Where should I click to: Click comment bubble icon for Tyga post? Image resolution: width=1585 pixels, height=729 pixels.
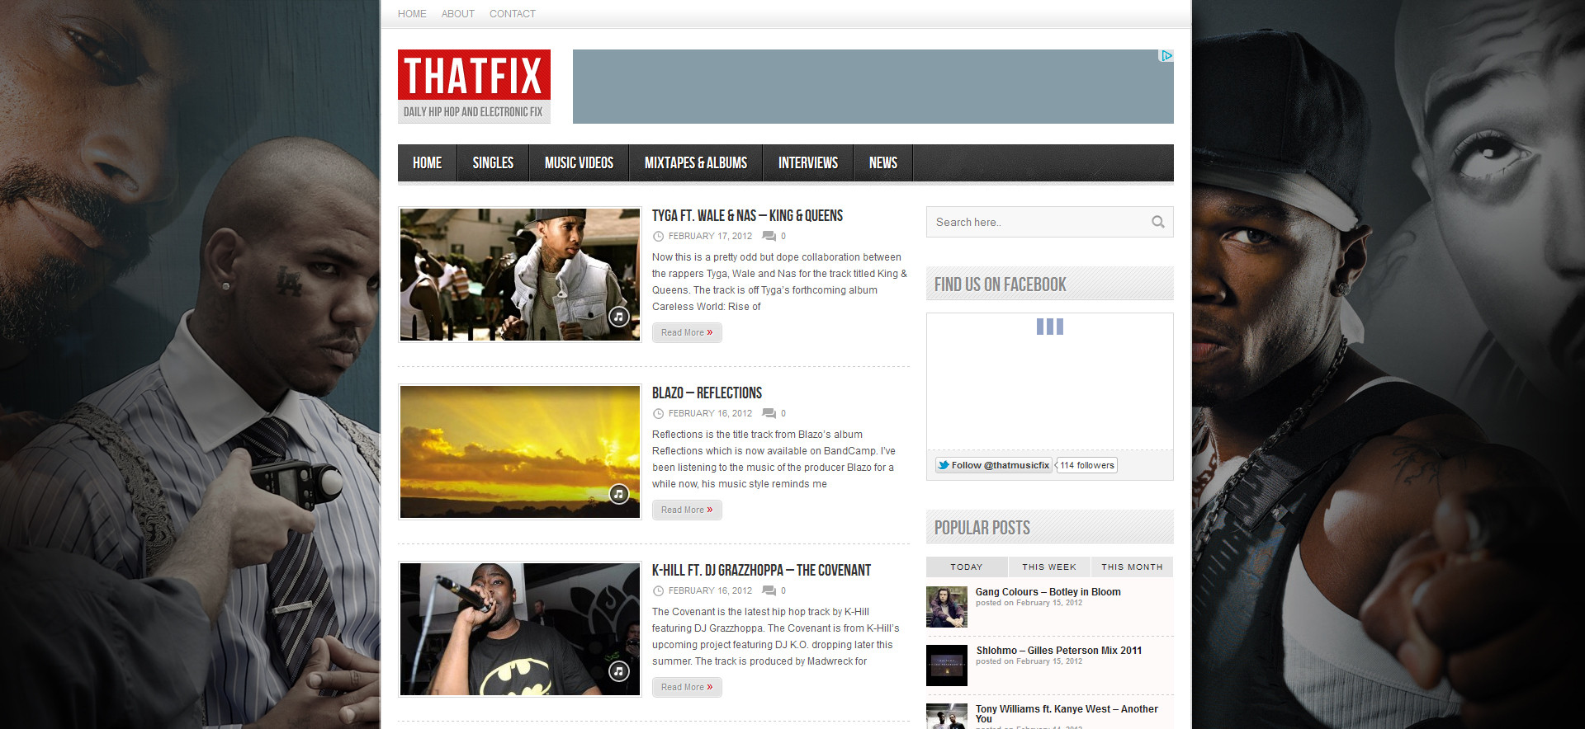coord(769,237)
